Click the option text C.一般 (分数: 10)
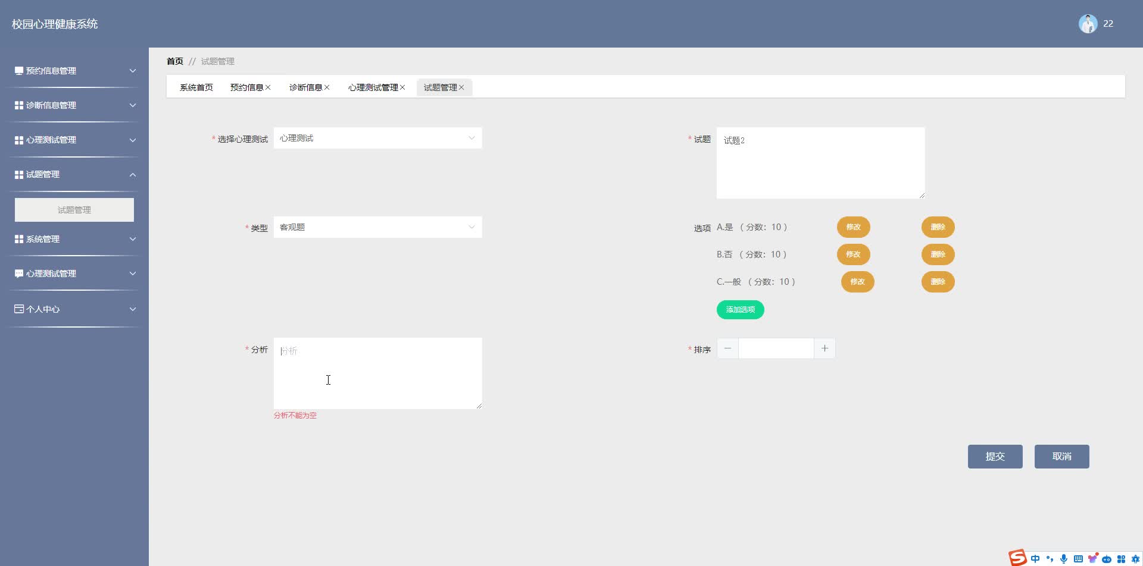 click(x=757, y=282)
